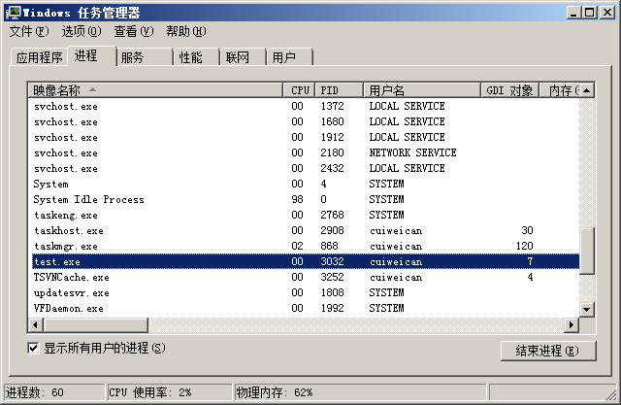This screenshot has width=621, height=405.
Task: Close the Task Manager window
Action: (607, 13)
